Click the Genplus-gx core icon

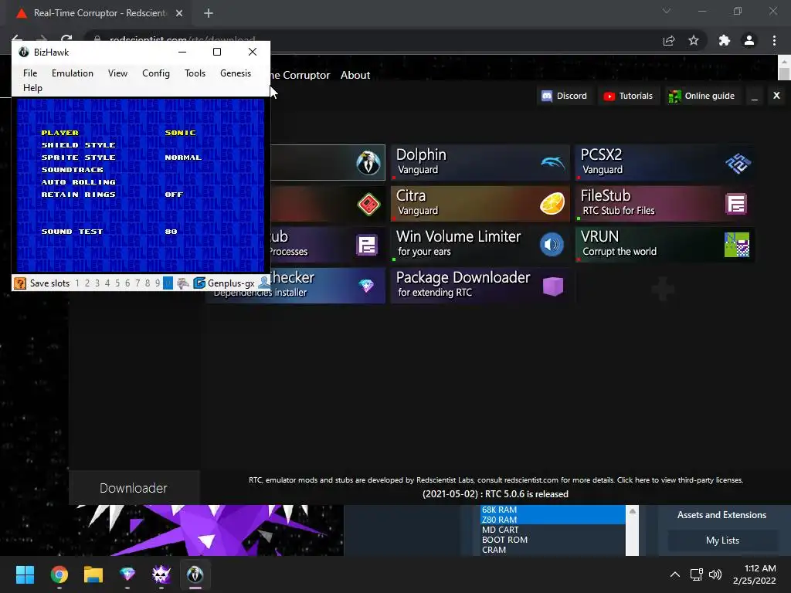point(199,283)
